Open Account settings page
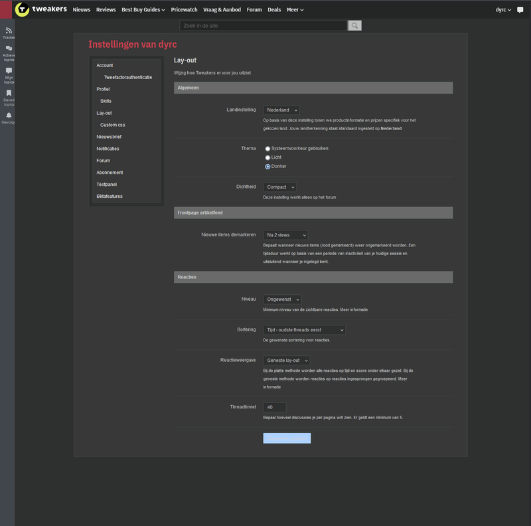This screenshot has width=531, height=526. tap(105, 65)
